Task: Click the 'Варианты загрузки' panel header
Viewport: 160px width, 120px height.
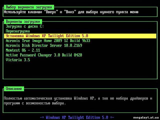Action: point(23,21)
